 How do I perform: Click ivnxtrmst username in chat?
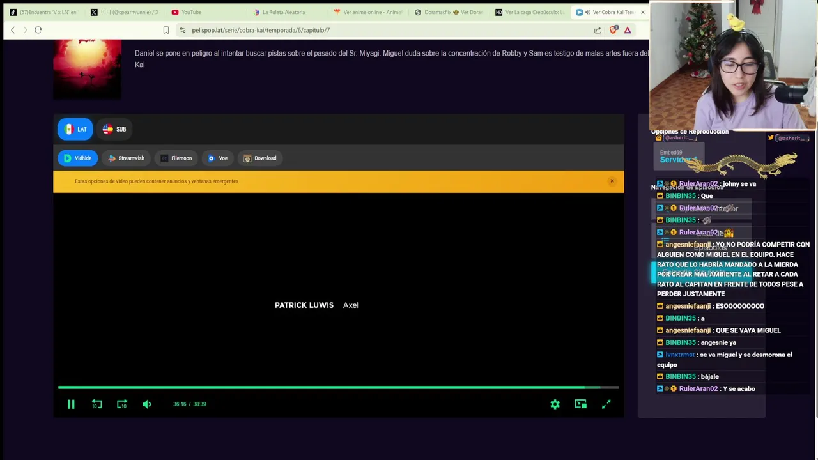click(680, 355)
